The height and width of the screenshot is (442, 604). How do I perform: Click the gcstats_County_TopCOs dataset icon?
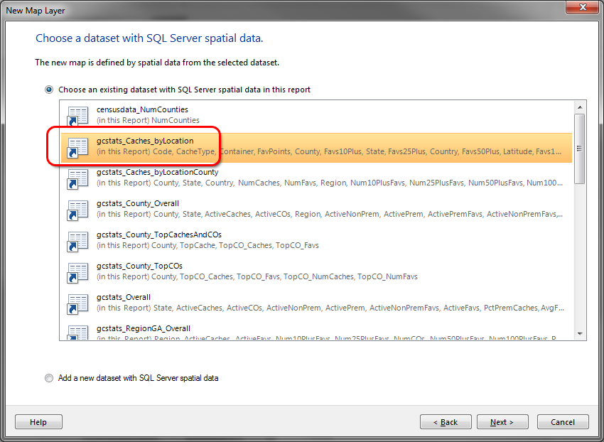click(x=77, y=272)
